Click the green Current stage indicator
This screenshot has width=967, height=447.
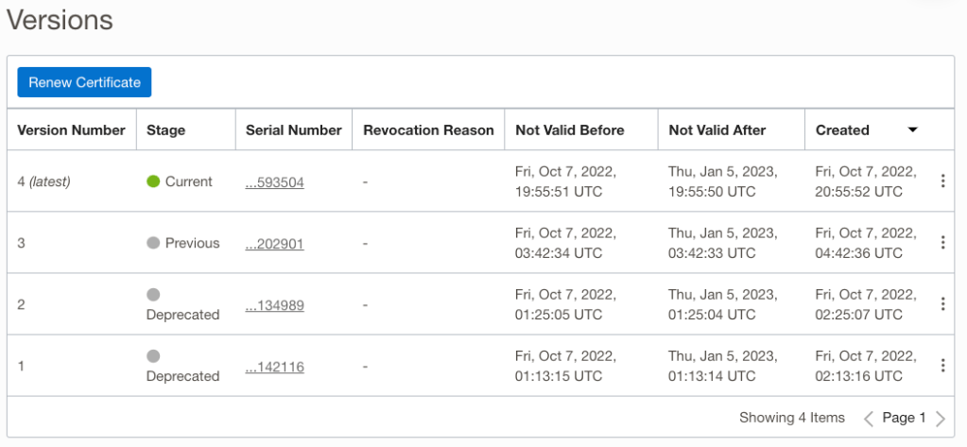153,181
